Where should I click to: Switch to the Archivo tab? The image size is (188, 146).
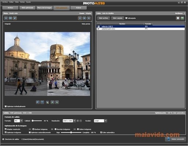pyautogui.click(x=10, y=8)
